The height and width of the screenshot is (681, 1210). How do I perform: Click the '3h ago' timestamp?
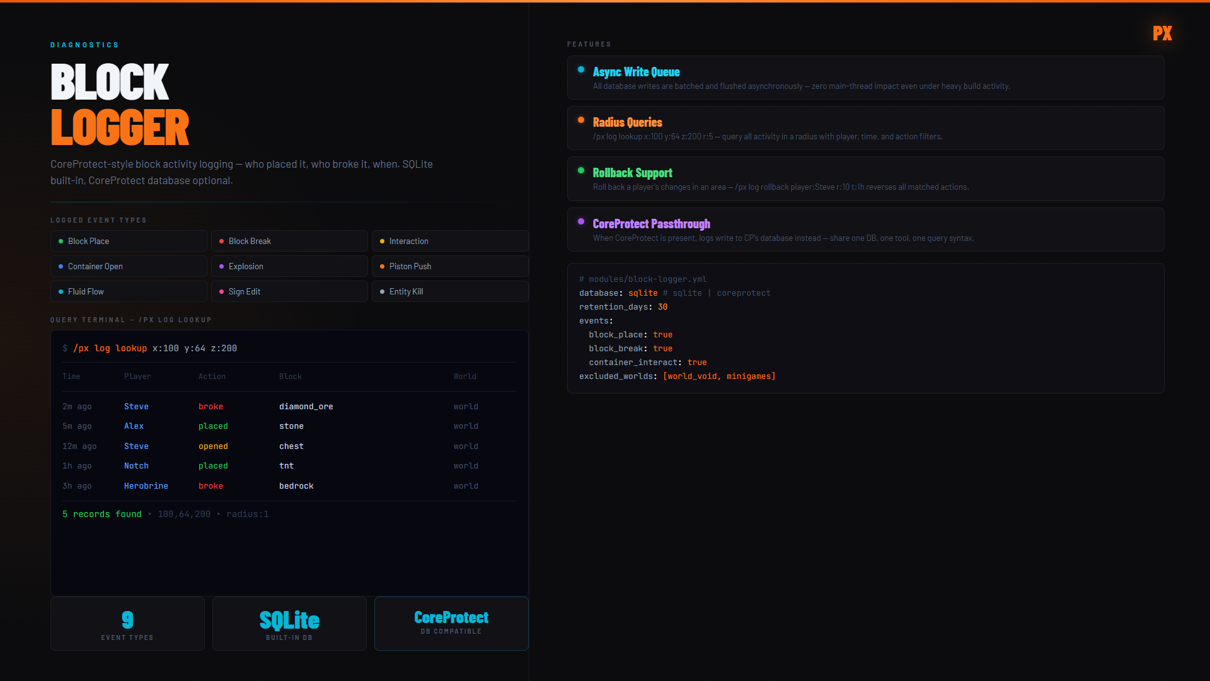point(77,486)
